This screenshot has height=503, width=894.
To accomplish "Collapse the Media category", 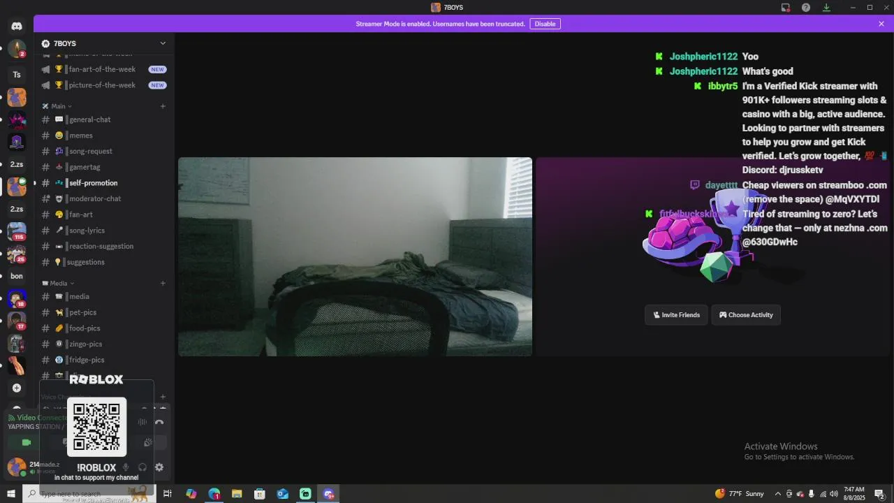I will (x=59, y=283).
